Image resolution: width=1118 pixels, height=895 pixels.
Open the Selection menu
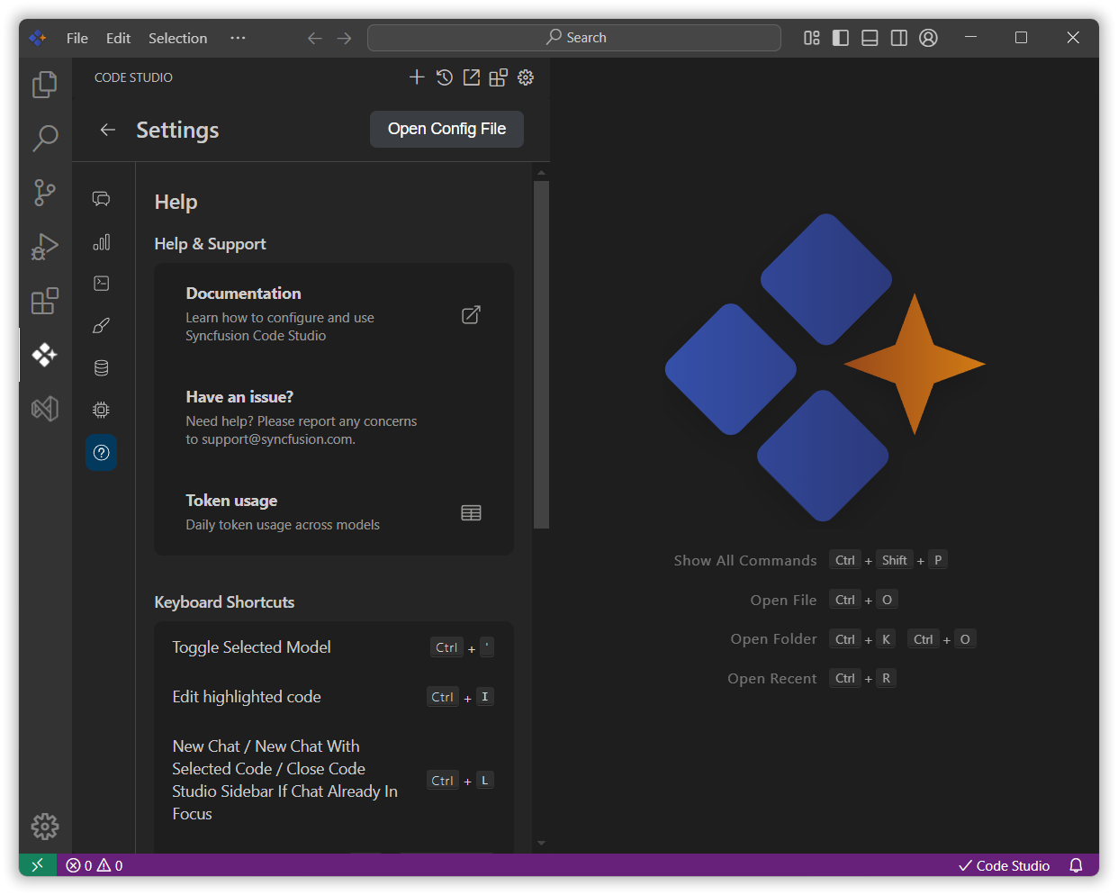point(177,38)
